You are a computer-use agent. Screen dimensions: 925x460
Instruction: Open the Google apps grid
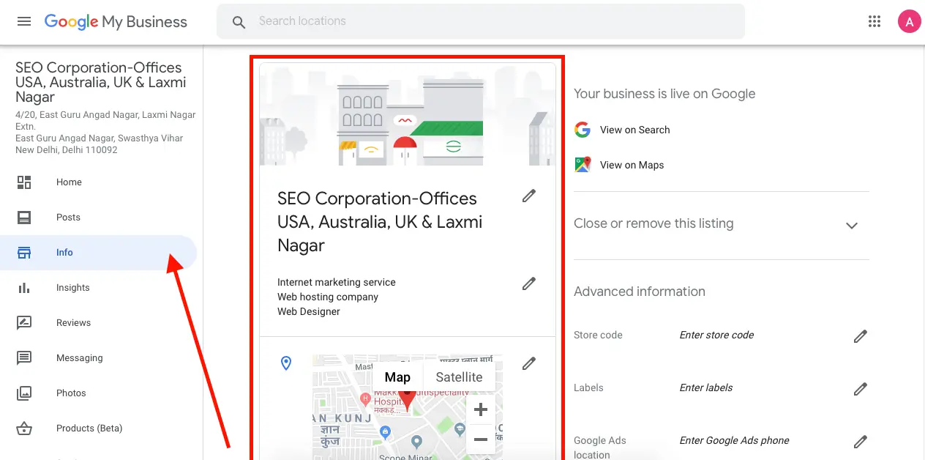[x=875, y=21]
